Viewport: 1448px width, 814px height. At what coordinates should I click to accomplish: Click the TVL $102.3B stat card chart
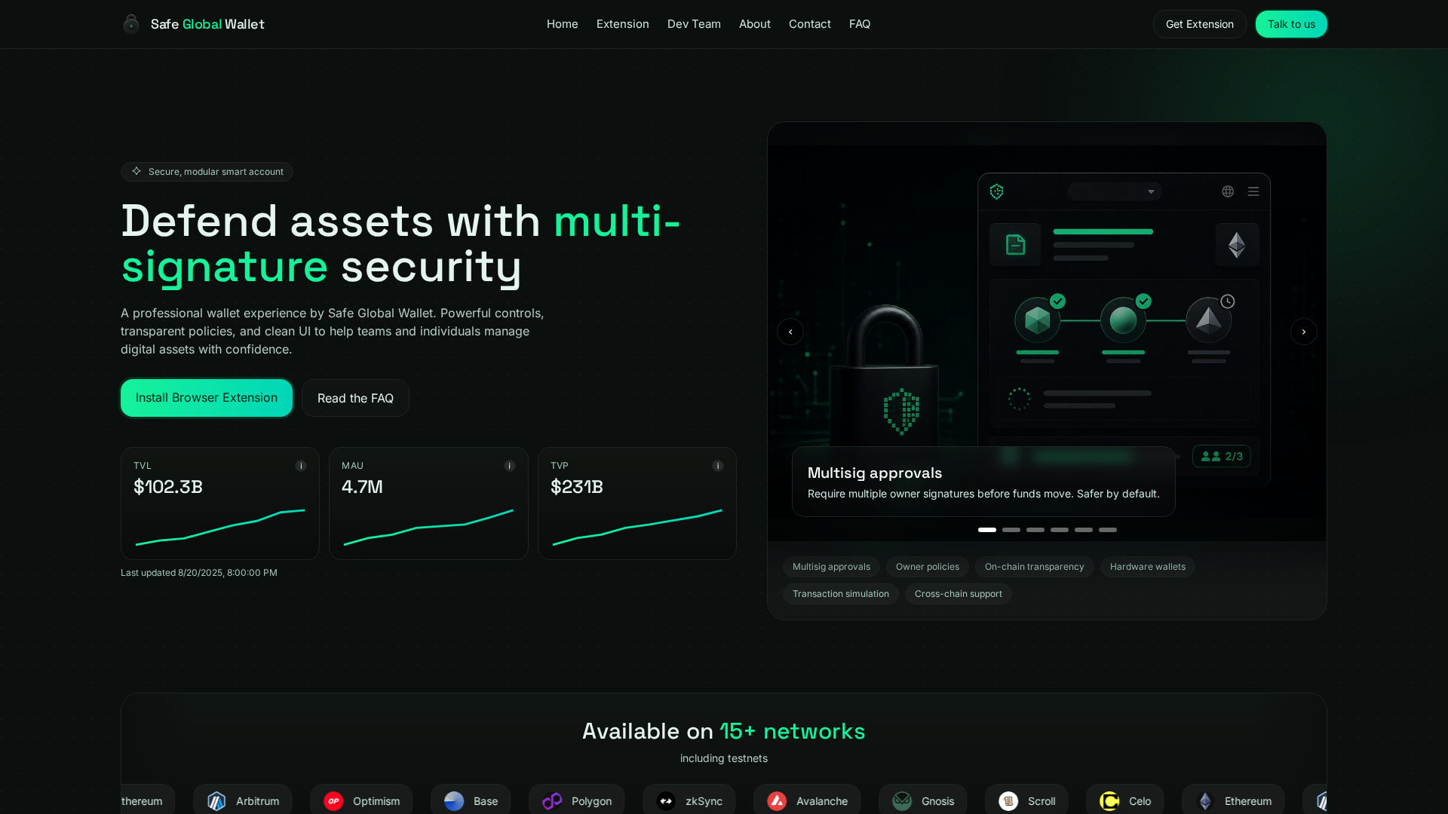[x=220, y=527]
